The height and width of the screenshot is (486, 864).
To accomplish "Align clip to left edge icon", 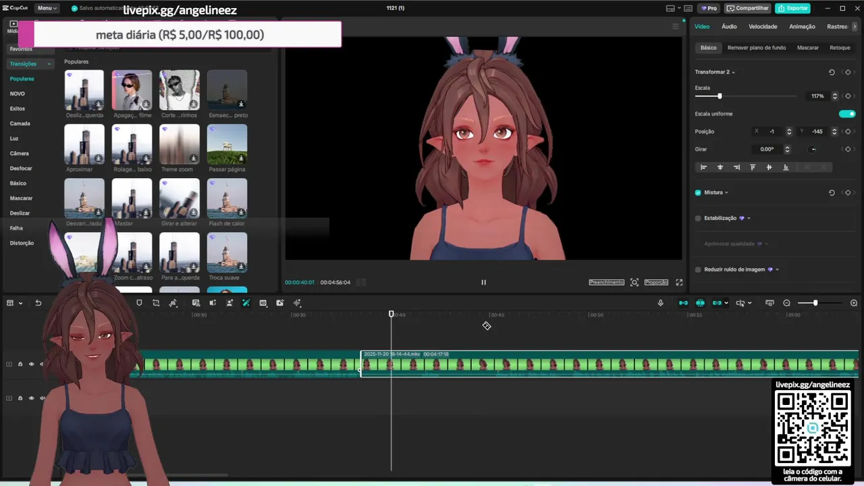I will point(703,167).
